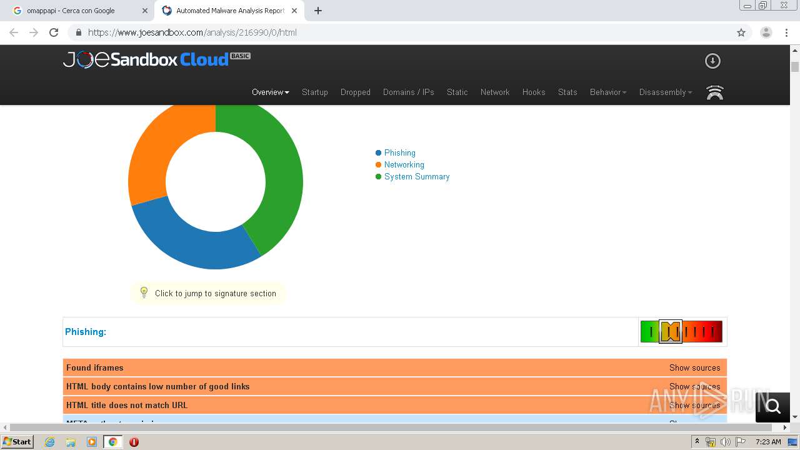800x450 pixels.
Task: Go to the Dropped section
Action: [356, 92]
